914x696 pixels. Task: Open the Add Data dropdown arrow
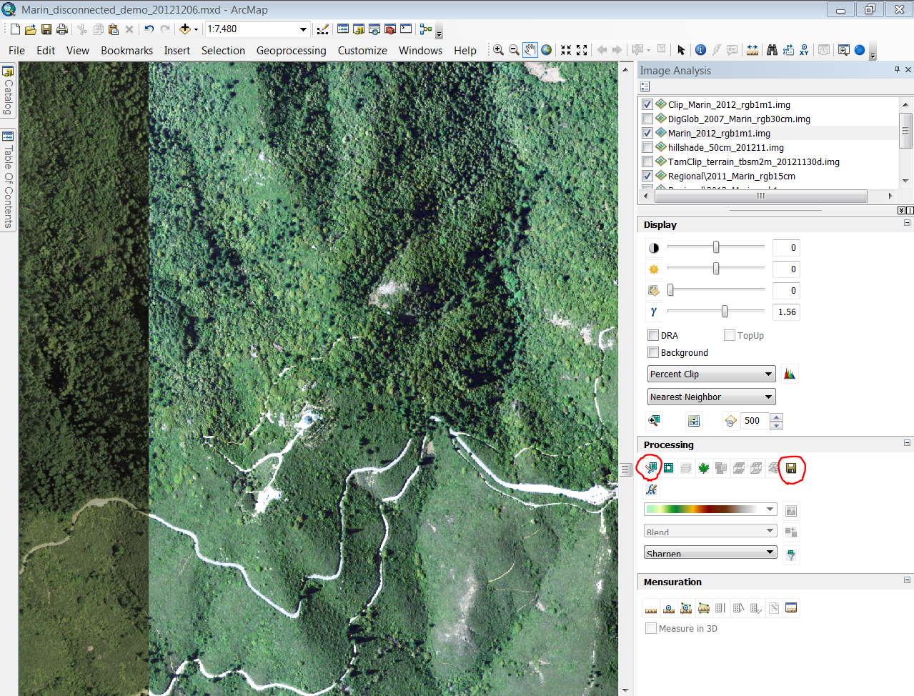point(196,29)
